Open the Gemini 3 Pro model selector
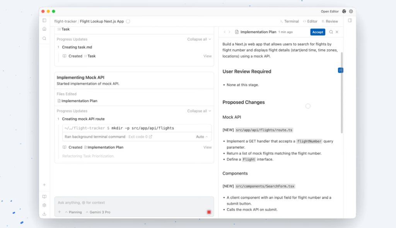 point(98,212)
